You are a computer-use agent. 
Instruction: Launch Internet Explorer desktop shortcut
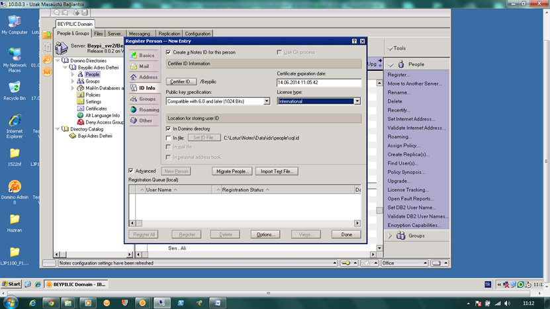click(15, 126)
